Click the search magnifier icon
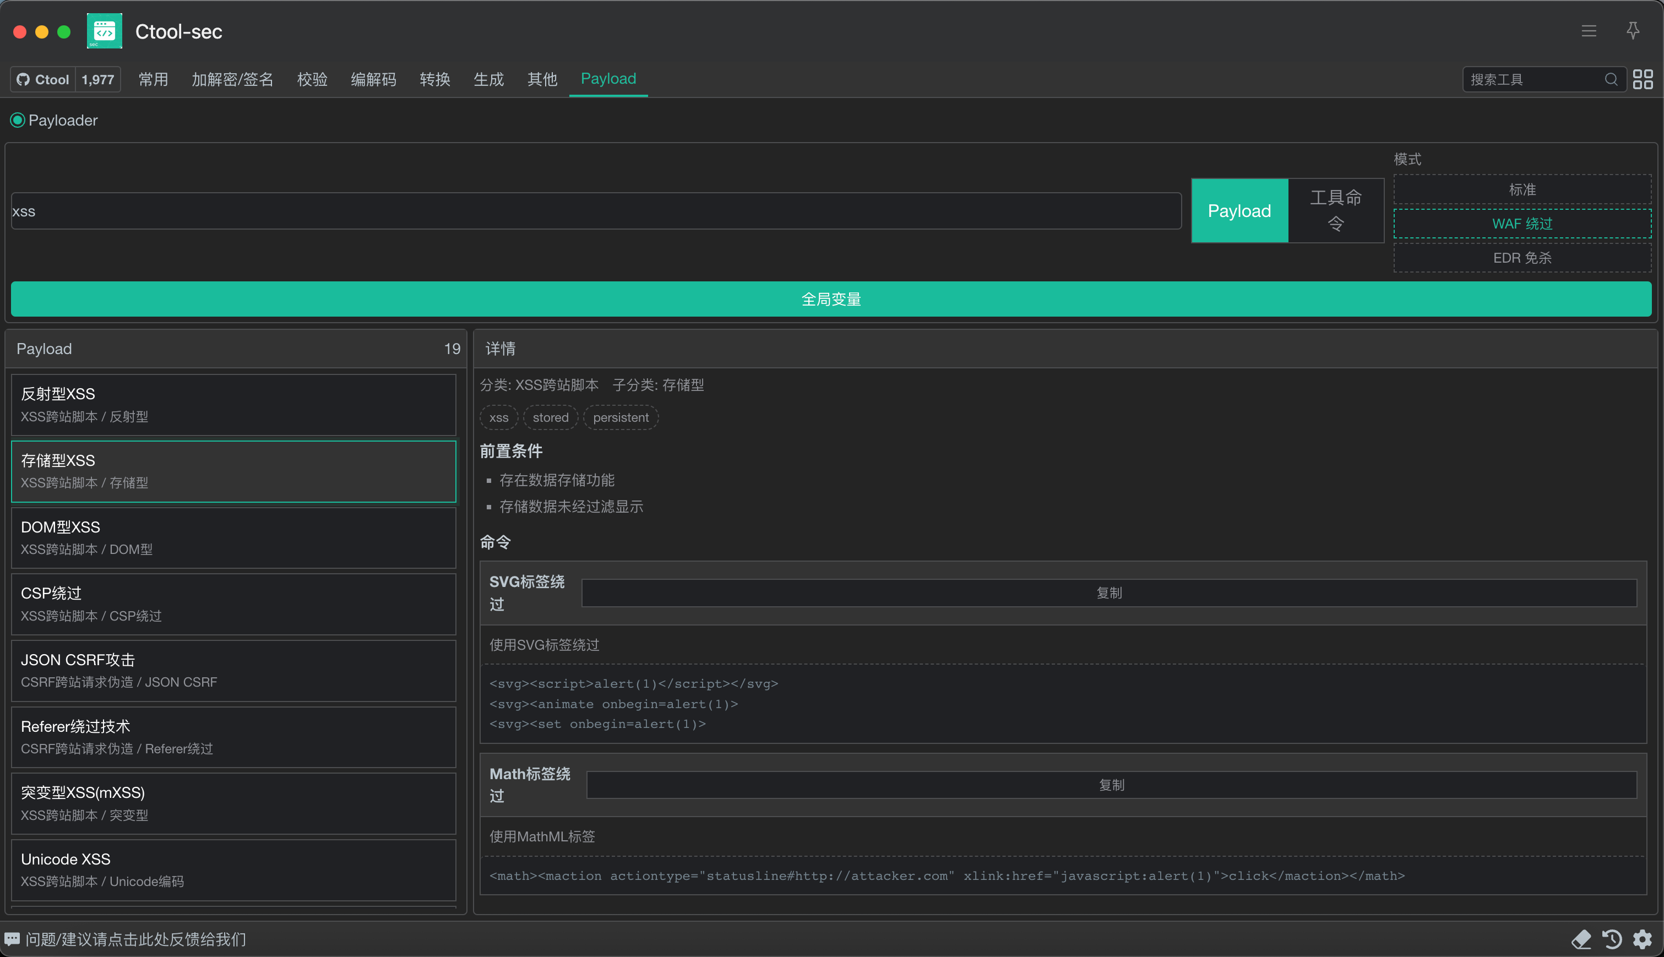1664x957 pixels. (1611, 79)
